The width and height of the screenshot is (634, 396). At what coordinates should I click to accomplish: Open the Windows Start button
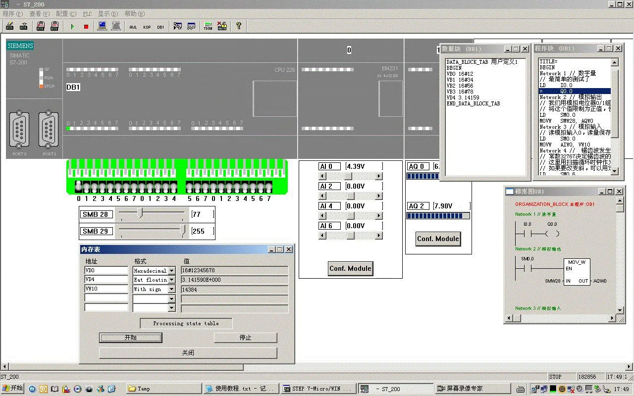(12, 389)
